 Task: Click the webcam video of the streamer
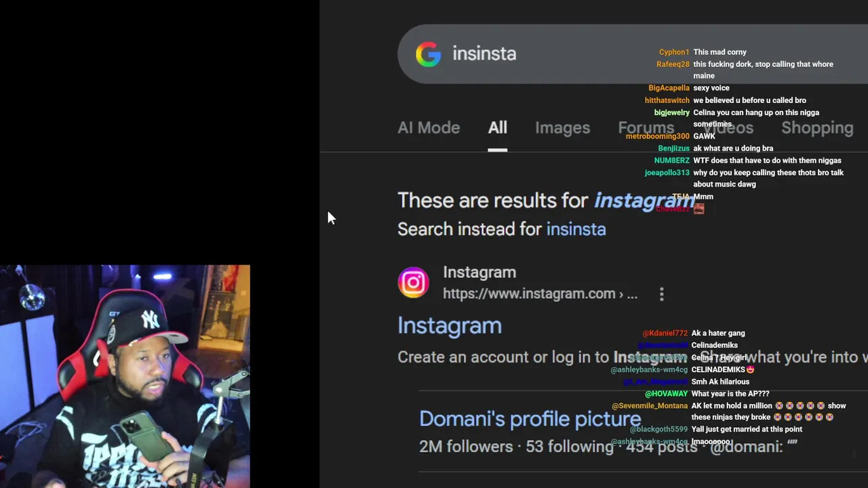pyautogui.click(x=125, y=376)
